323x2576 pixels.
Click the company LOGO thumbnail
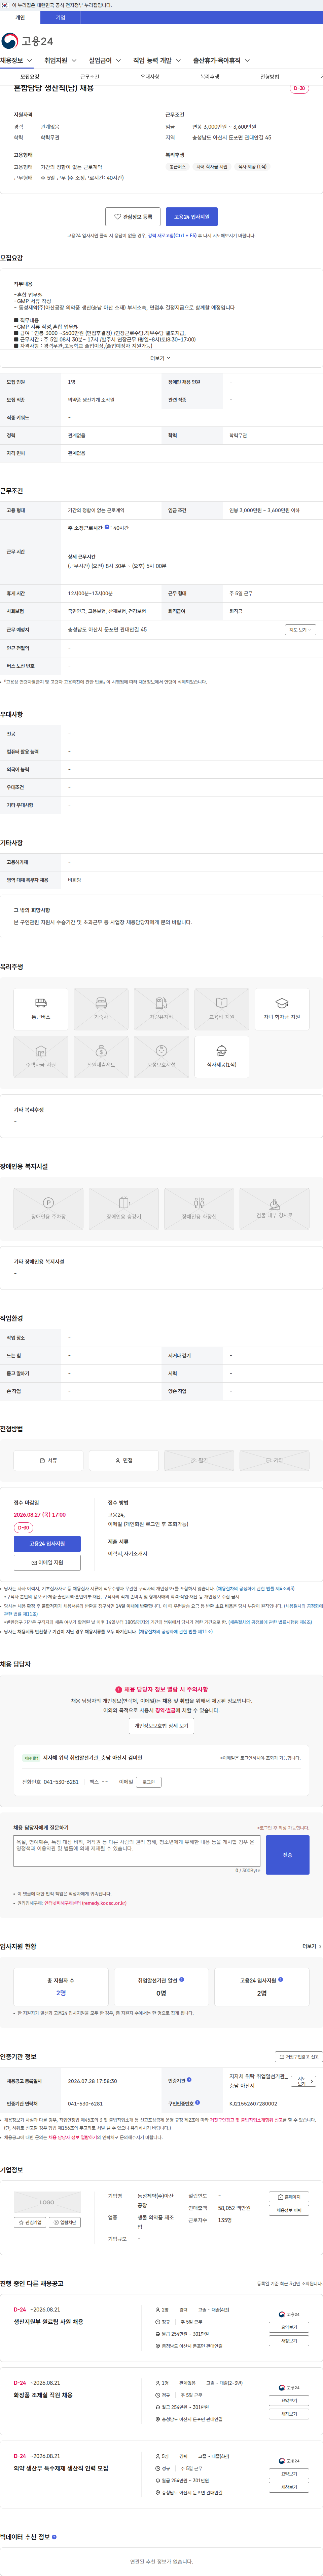(47, 2202)
